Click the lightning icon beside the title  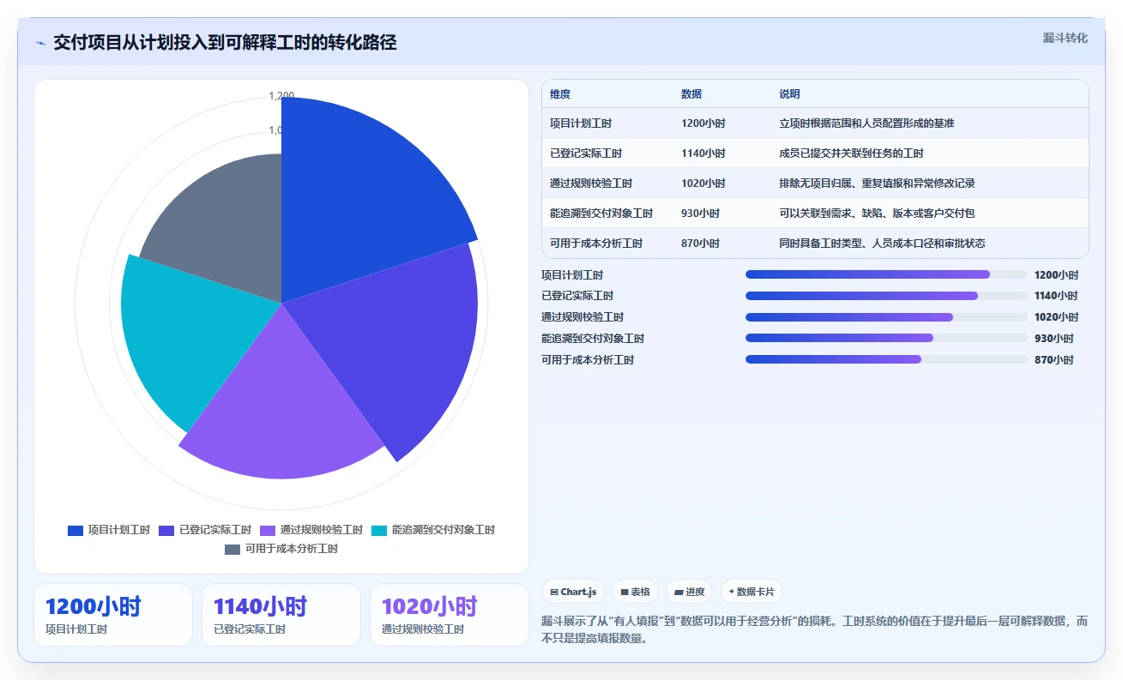[40, 43]
